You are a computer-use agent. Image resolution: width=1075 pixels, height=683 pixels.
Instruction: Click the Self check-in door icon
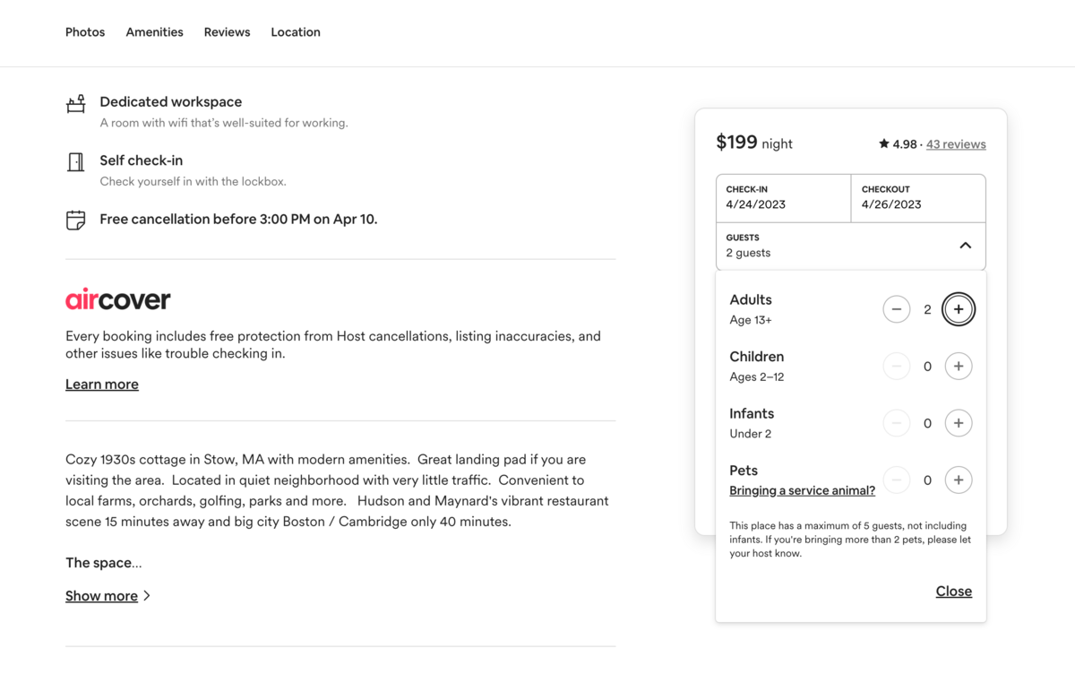coord(76,162)
